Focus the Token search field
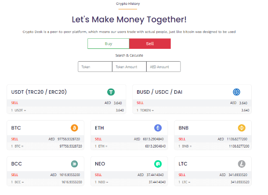This screenshot has width=268, height=195. pos(95,66)
